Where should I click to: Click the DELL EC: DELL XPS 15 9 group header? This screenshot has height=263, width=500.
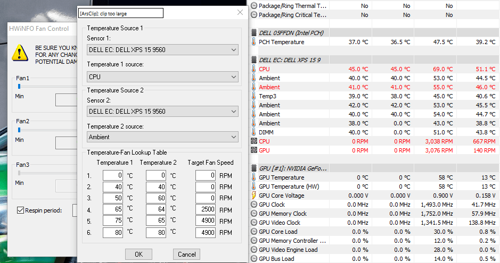click(290, 60)
